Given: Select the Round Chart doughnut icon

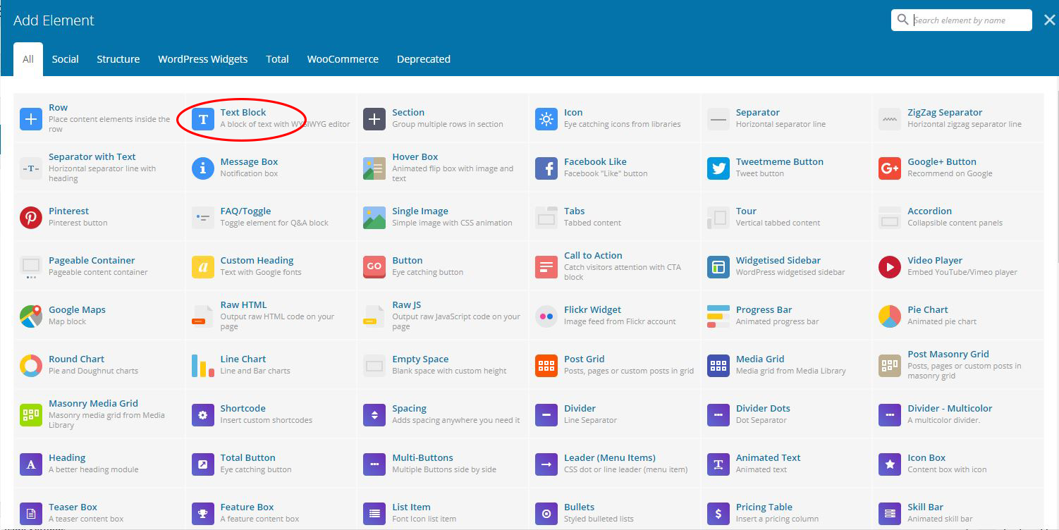Looking at the screenshot, I should 31,366.
